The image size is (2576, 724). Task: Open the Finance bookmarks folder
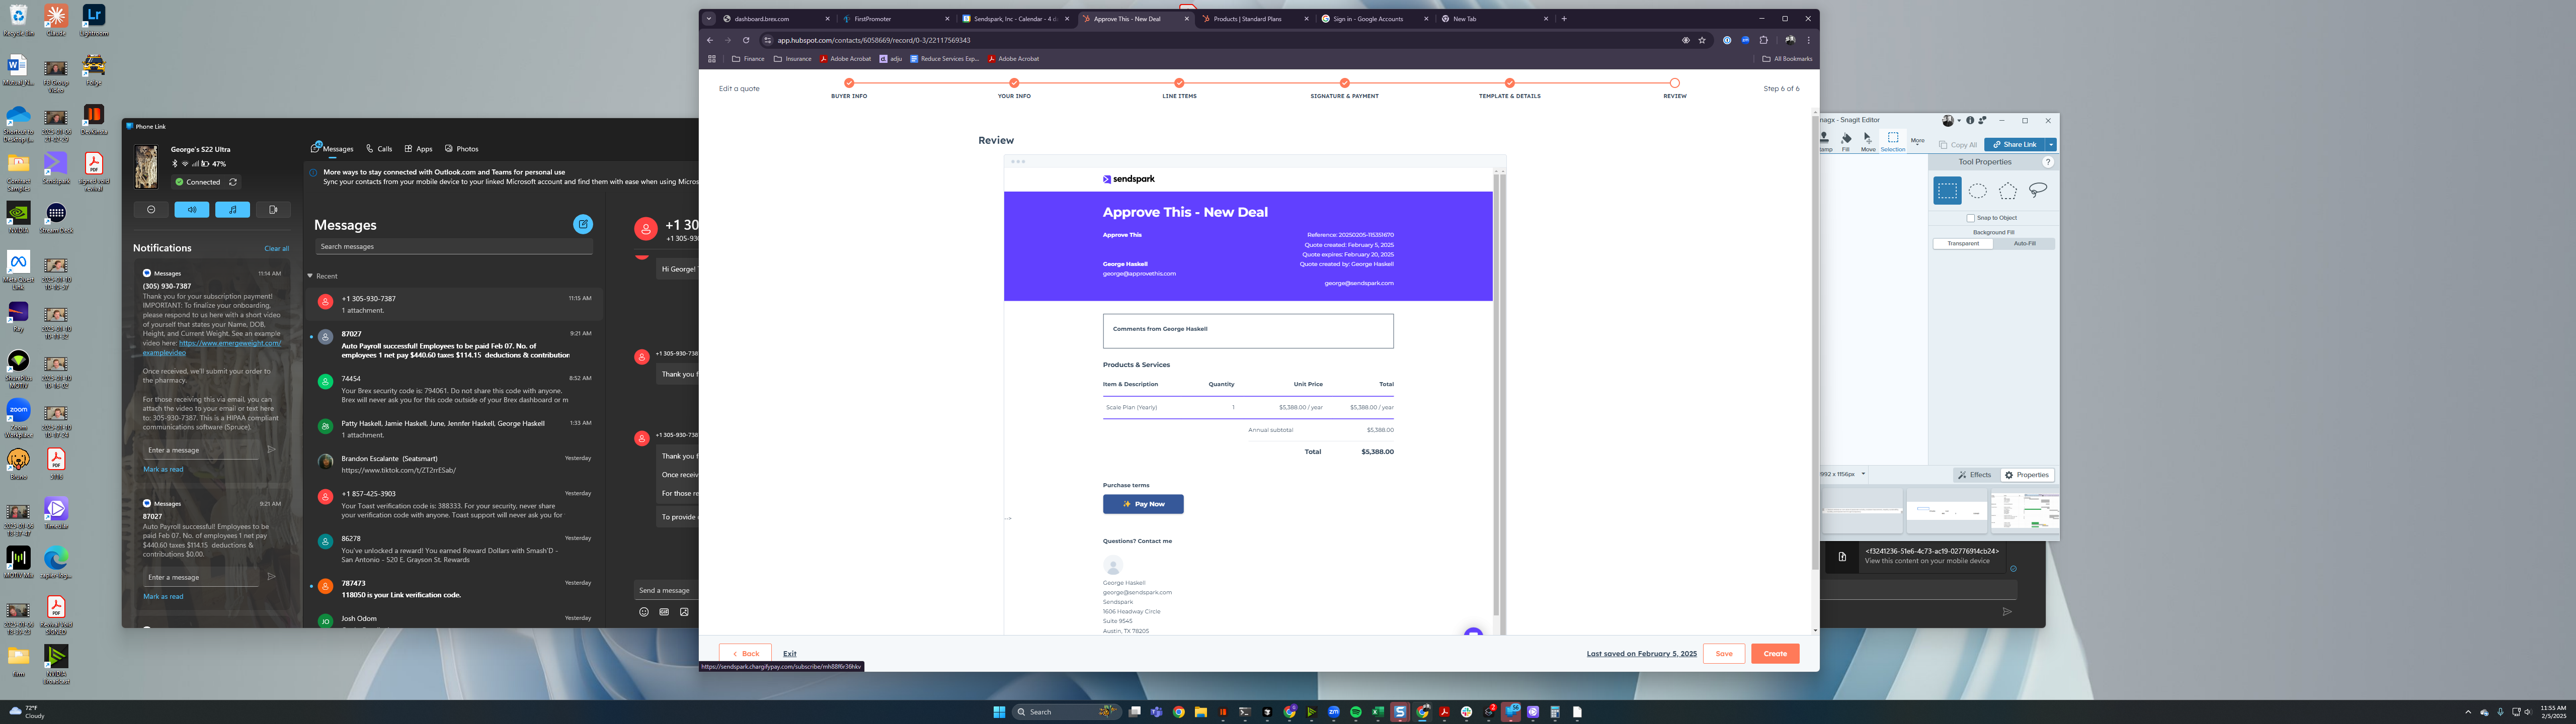point(748,59)
